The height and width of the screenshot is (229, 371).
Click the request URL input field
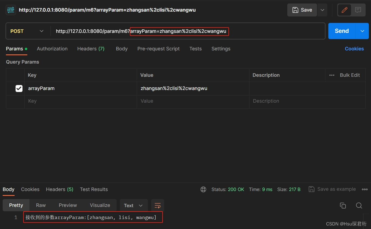point(188,31)
